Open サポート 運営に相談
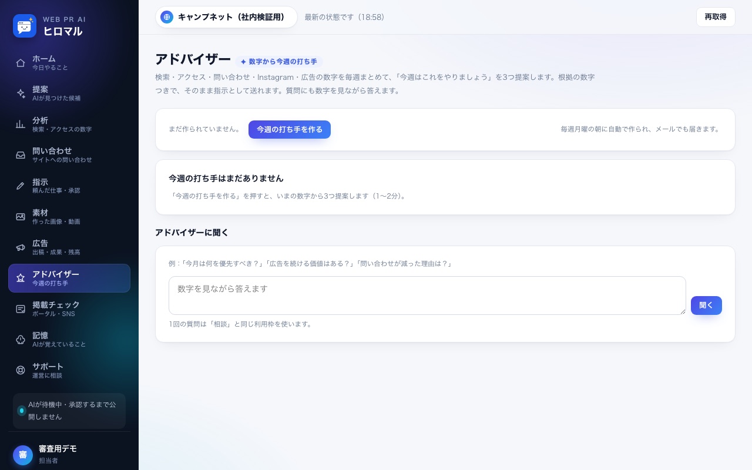 69,370
